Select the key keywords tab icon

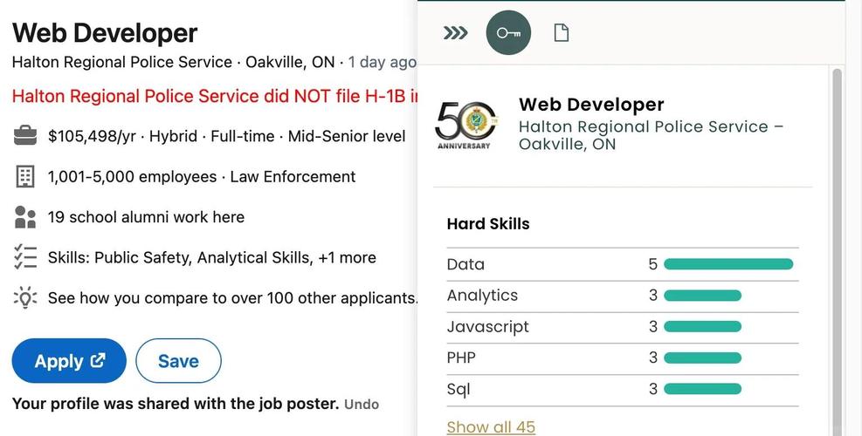point(508,33)
